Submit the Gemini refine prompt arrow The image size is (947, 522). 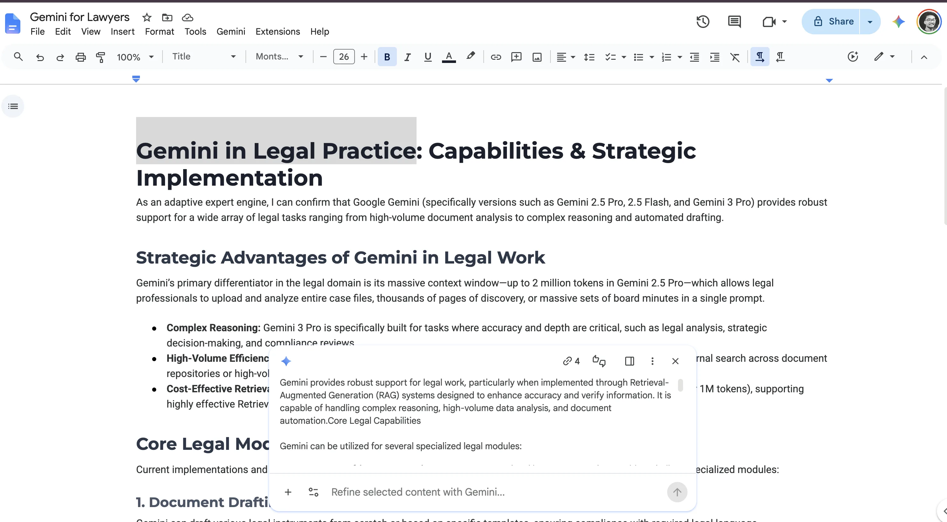[x=677, y=492]
